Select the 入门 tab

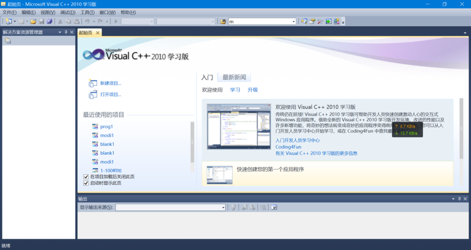207,77
